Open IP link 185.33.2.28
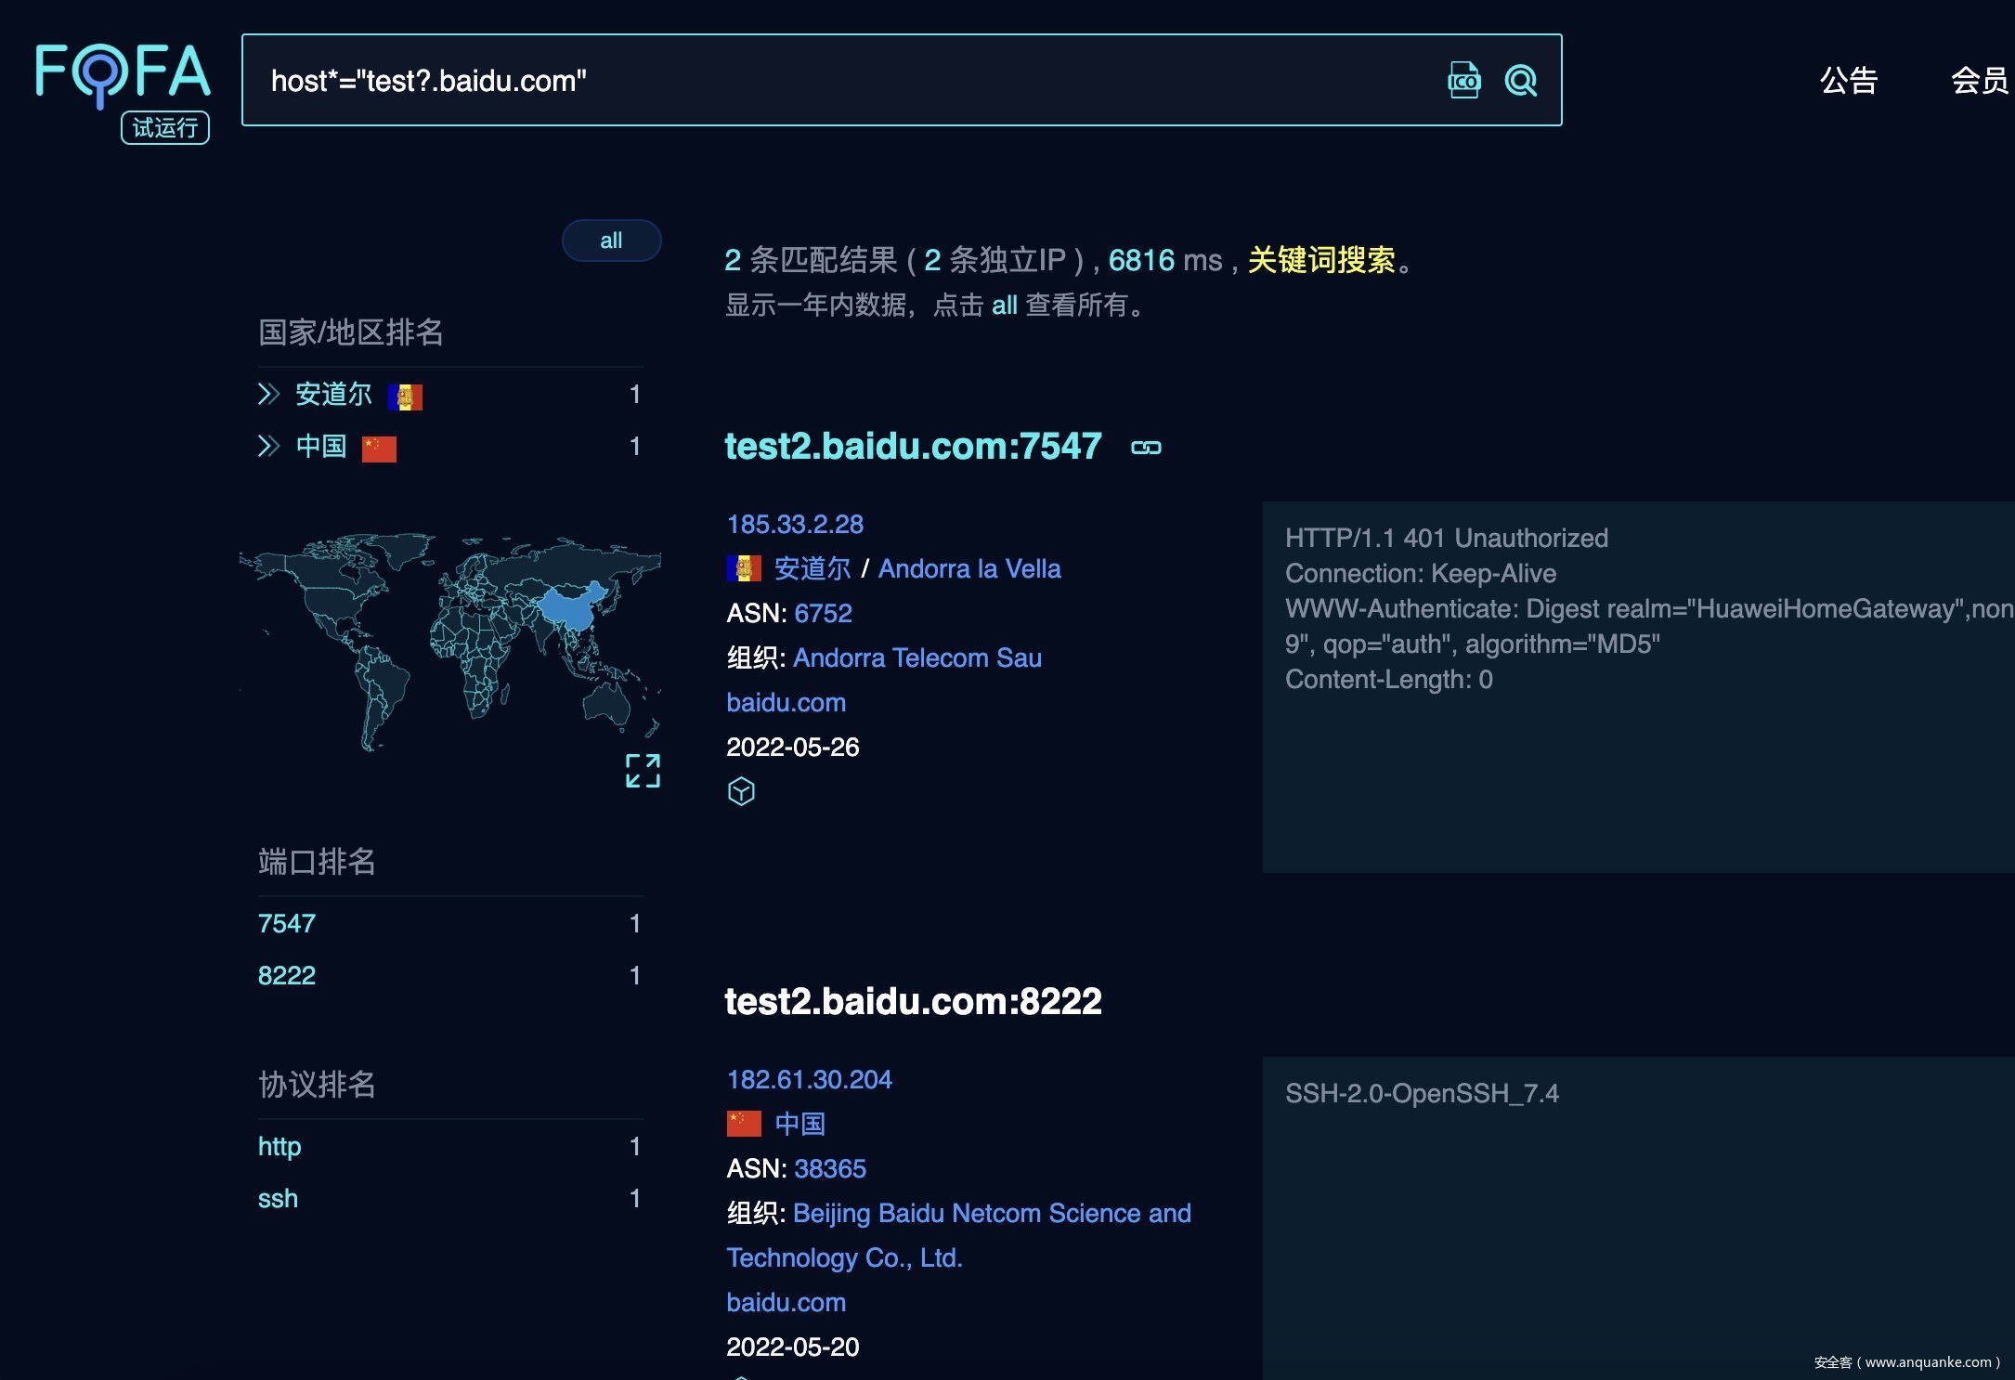Image resolution: width=2015 pixels, height=1380 pixels. coord(795,524)
